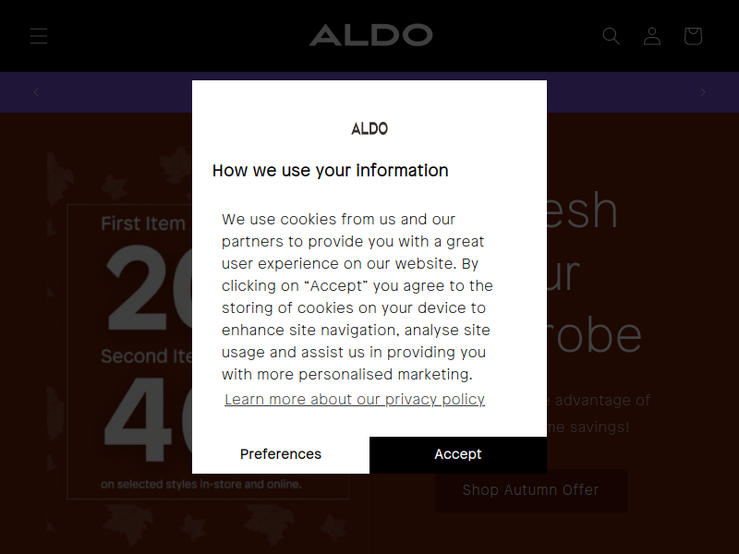Open the account login icon
Image resolution: width=739 pixels, height=554 pixels.
click(x=652, y=36)
